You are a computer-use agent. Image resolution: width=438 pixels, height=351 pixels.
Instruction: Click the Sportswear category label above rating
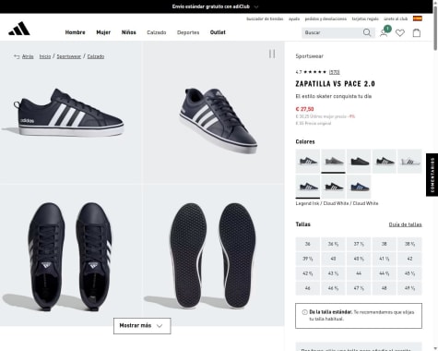[x=309, y=56]
